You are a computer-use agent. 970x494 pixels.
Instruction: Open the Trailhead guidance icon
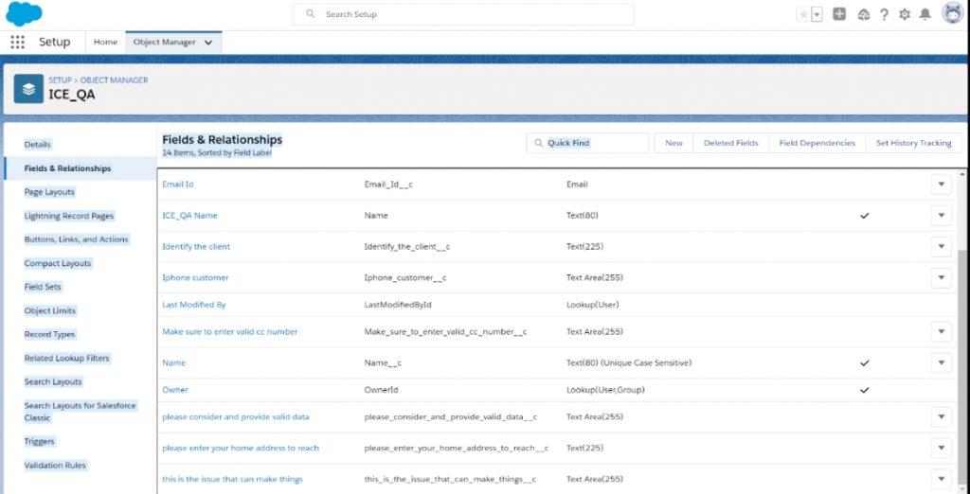click(863, 14)
